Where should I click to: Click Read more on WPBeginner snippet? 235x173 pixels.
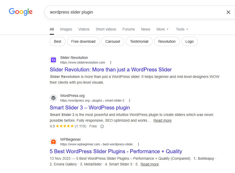150,164
